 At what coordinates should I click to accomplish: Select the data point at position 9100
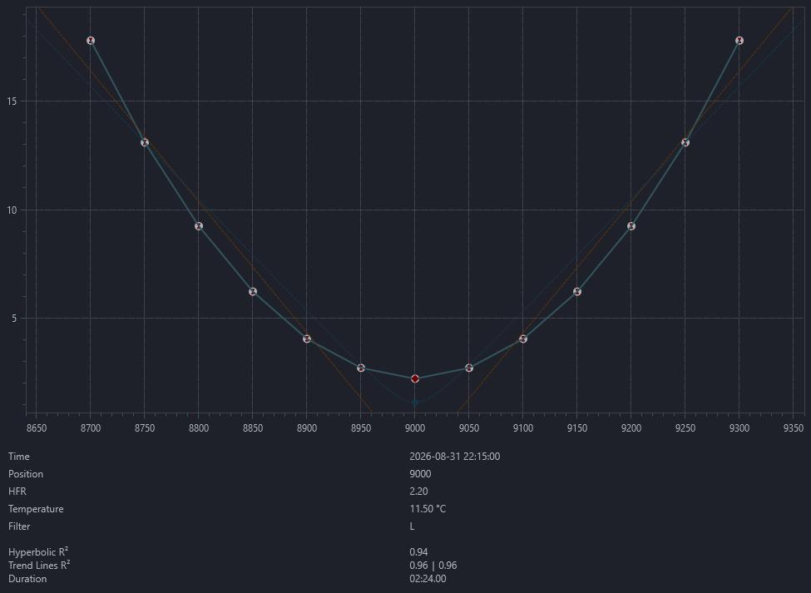pyautogui.click(x=523, y=339)
